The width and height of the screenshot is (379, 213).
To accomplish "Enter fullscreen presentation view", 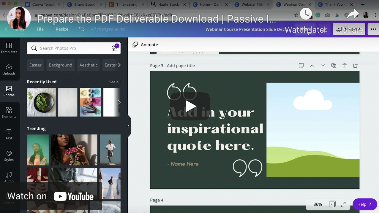I will coord(343,204).
